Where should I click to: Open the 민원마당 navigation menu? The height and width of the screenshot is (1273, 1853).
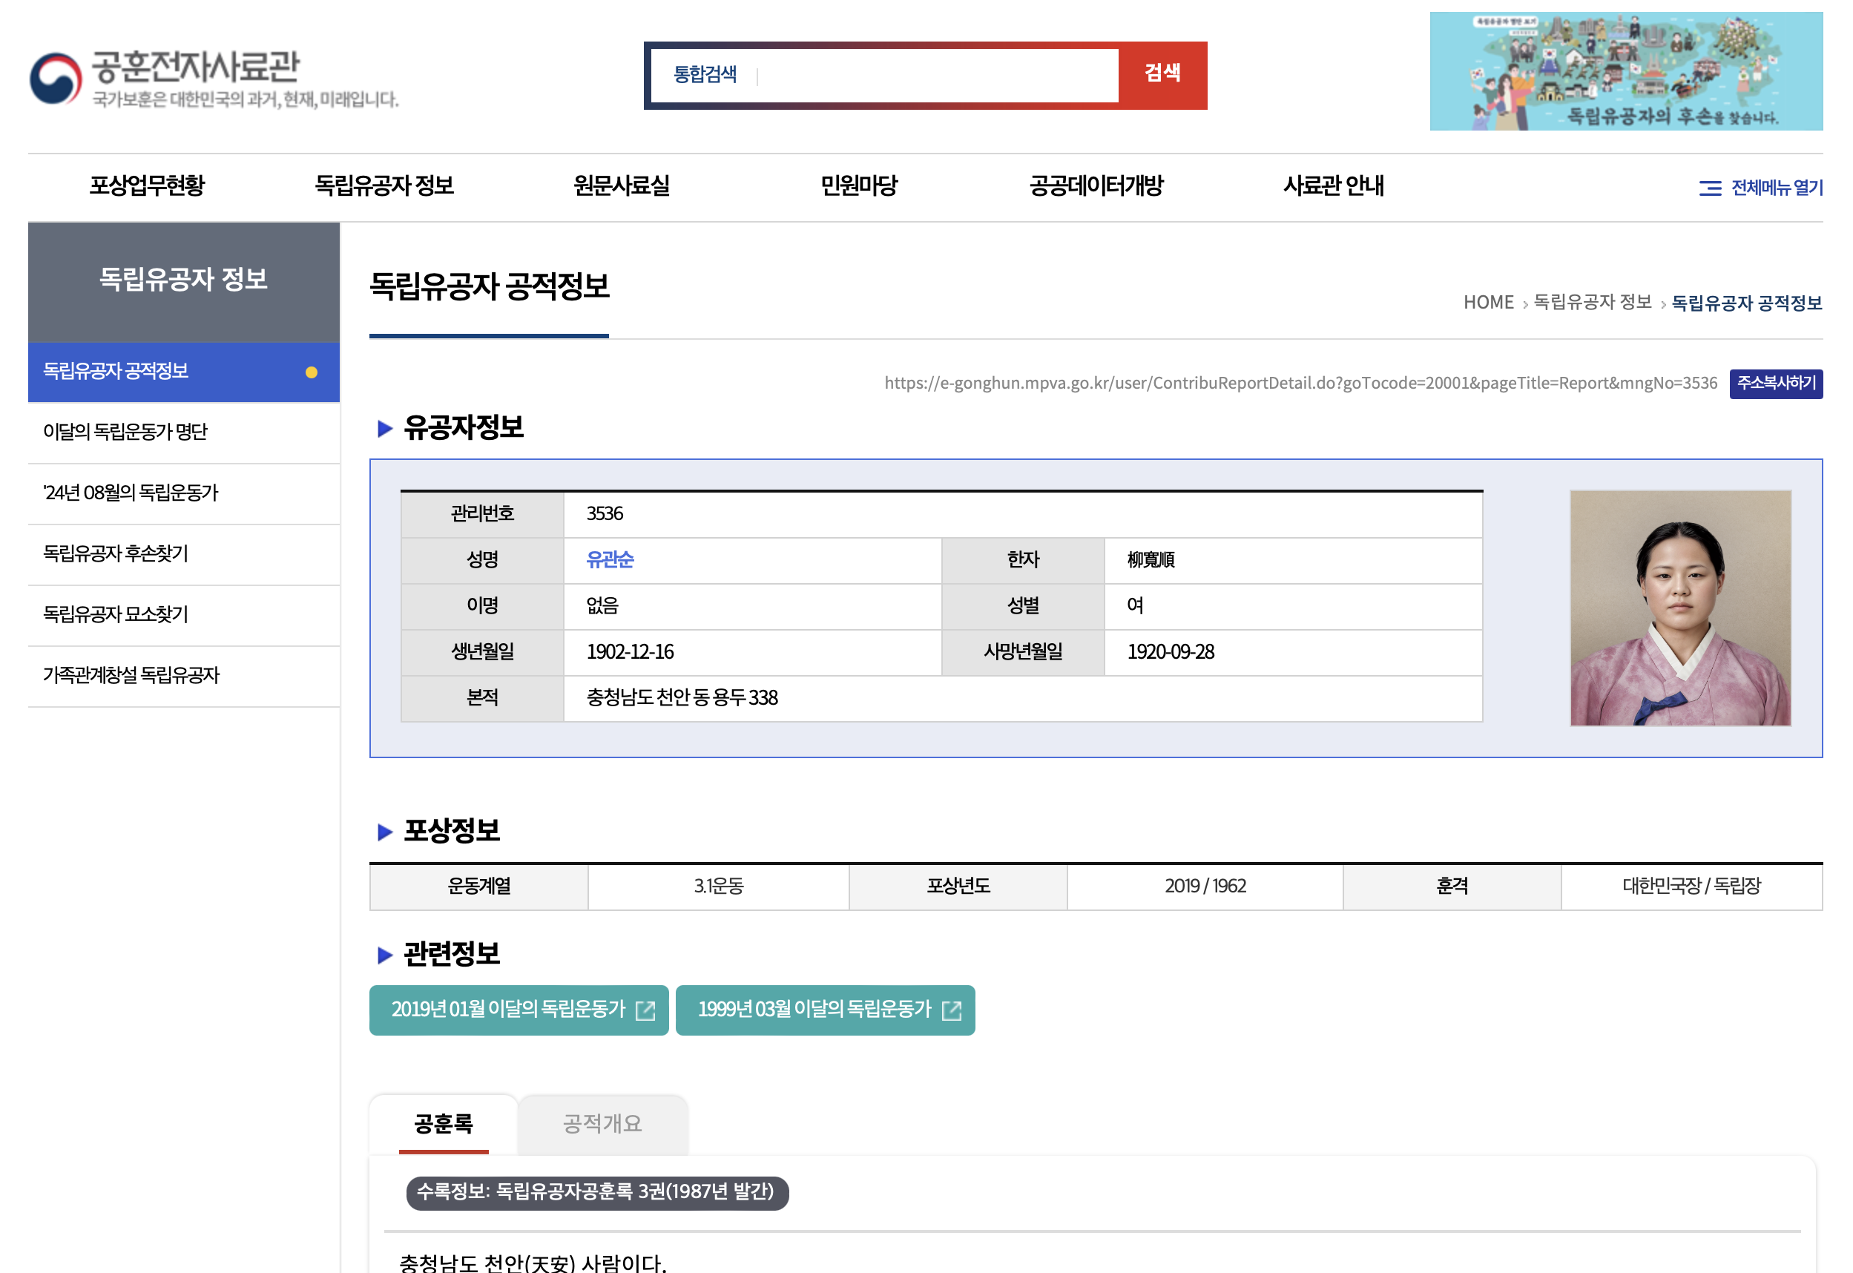point(859,186)
